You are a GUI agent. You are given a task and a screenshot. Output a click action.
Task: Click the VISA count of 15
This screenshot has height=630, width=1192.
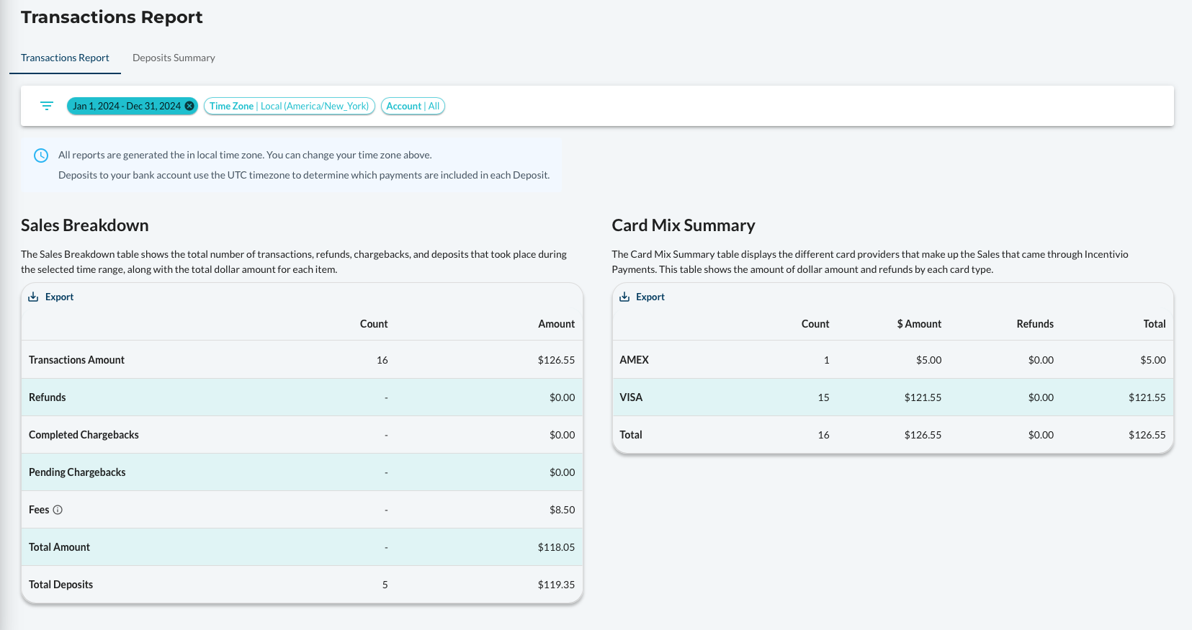tap(824, 397)
